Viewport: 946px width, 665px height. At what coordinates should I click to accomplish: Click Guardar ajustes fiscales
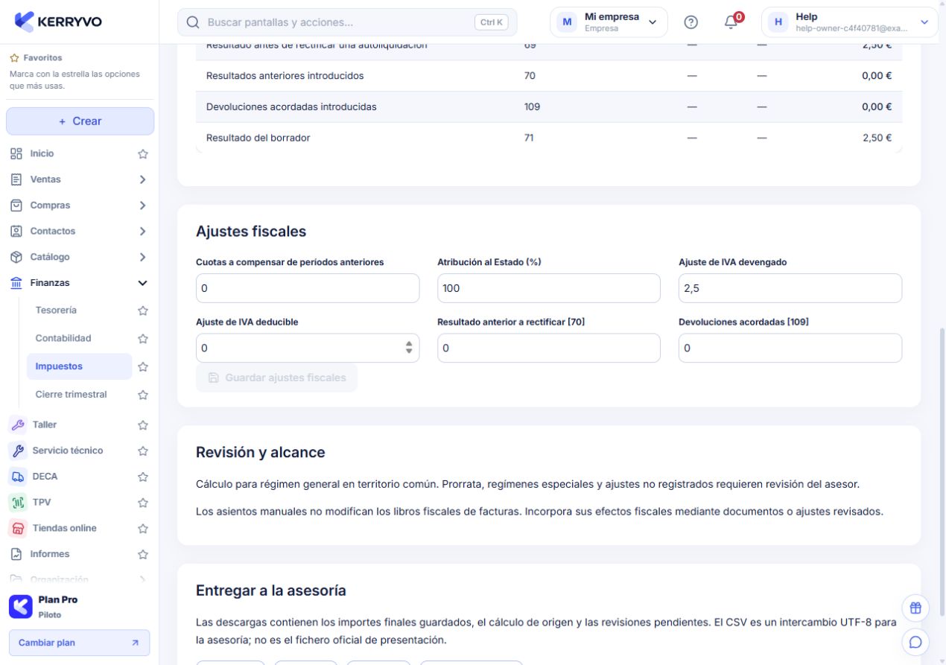coord(276,378)
